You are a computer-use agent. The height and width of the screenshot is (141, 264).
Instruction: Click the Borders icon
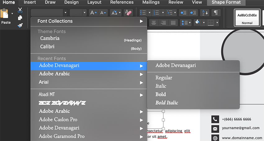(x=211, y=23)
